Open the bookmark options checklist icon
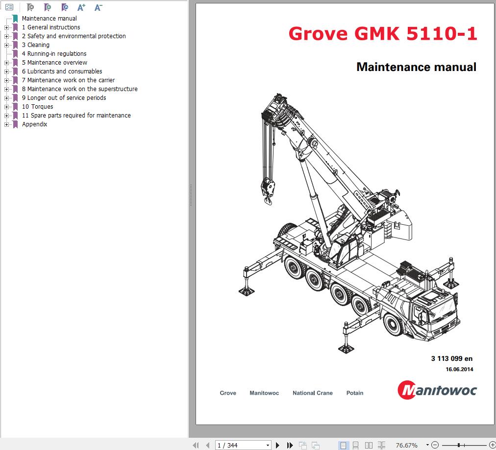 click(9, 7)
